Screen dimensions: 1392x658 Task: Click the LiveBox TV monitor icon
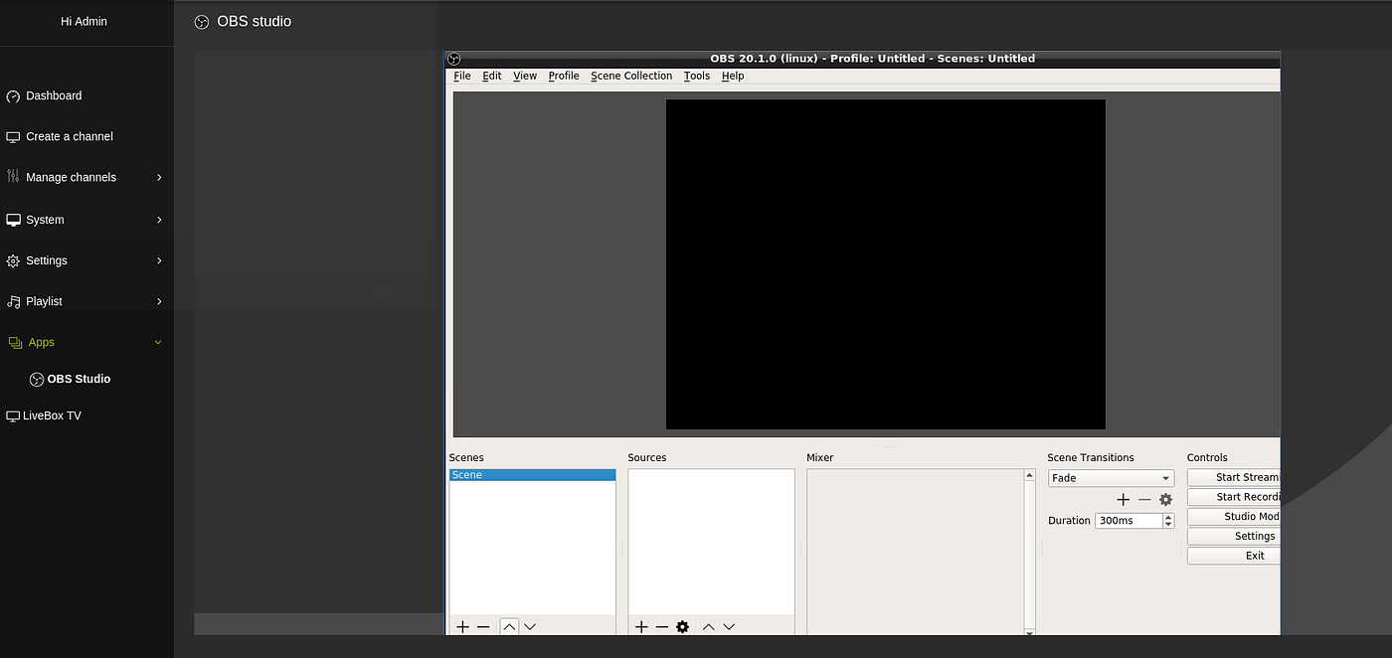click(x=13, y=415)
